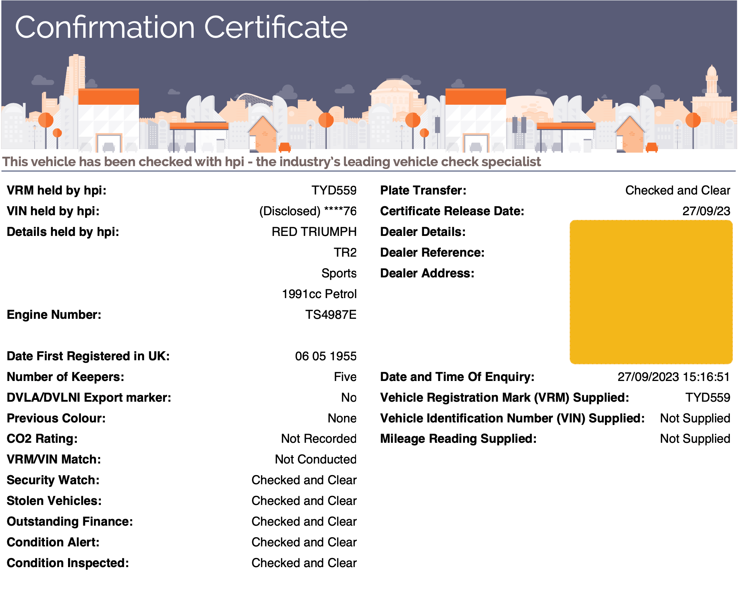This screenshot has height=602, width=739.
Task: Click Outstanding Finance's Checked and Clear value
Action: (304, 521)
